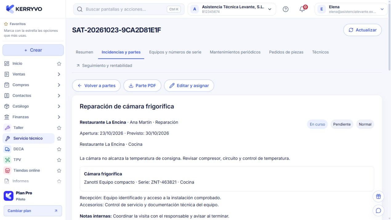Open the company selector dropdown arrow
This screenshot has height=220, width=391.
pyautogui.click(x=270, y=9)
